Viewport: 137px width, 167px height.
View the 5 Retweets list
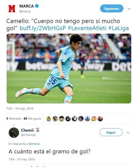[x=14, y=119]
